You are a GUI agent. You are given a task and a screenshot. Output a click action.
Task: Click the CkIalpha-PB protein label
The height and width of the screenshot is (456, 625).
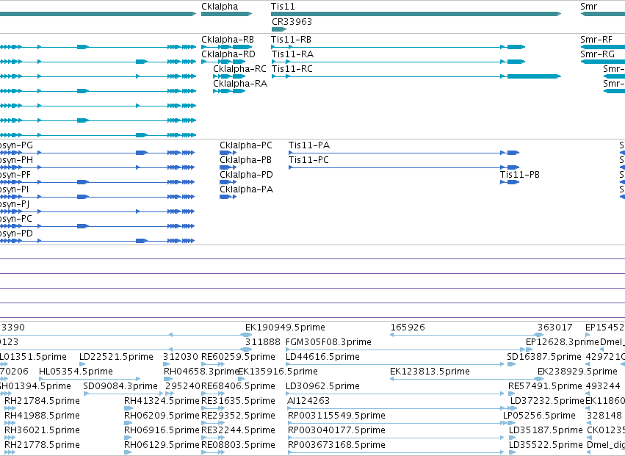tap(245, 160)
